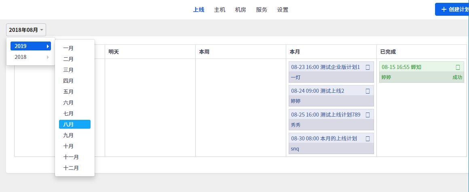The width and height of the screenshot is (469, 192).
Task: Click the icon on 测试上线2 card
Action: [368, 91]
